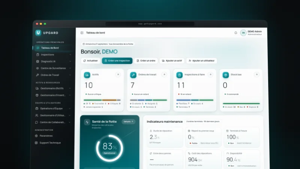300x169 pixels.
Task: Click the Disponibilité icon
Action: [x=228, y=153]
